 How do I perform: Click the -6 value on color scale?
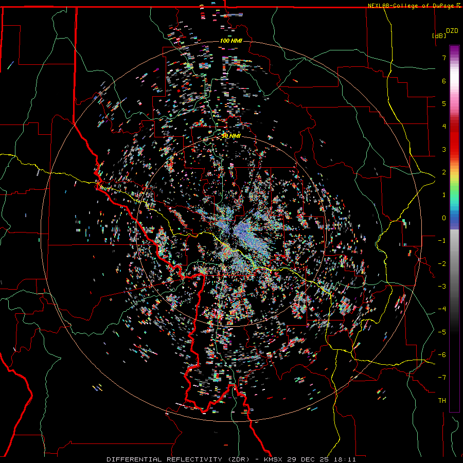click(x=442, y=355)
